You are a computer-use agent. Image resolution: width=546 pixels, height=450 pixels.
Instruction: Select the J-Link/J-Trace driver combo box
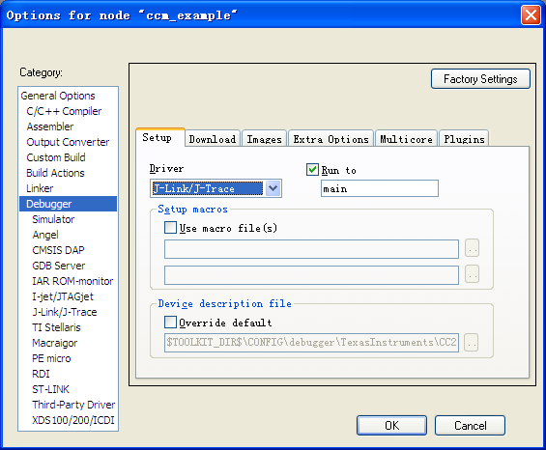216,188
